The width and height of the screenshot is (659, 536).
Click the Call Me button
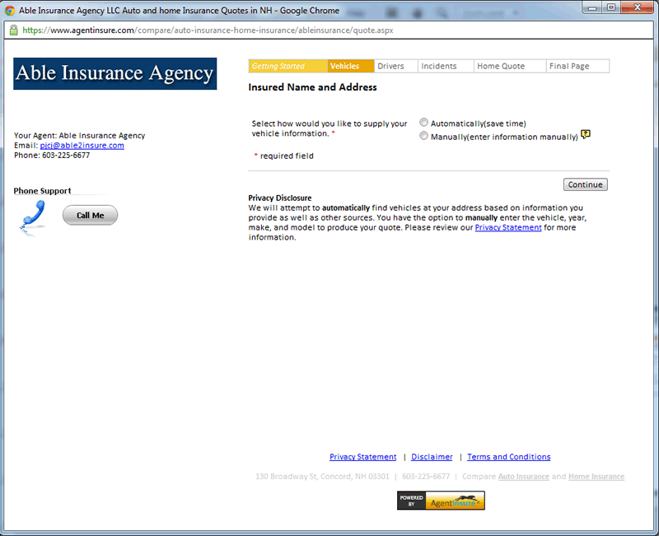[90, 215]
